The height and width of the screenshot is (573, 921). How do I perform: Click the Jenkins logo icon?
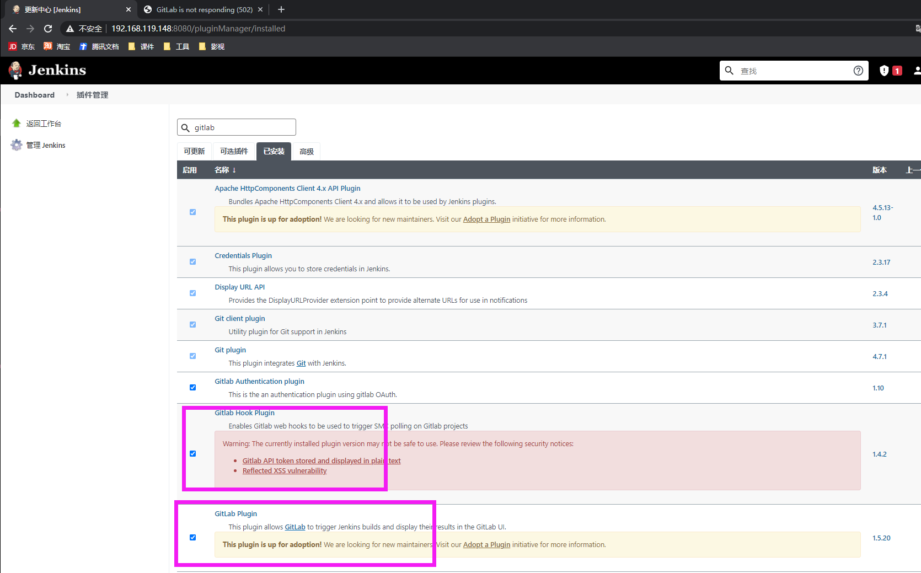tap(15, 70)
